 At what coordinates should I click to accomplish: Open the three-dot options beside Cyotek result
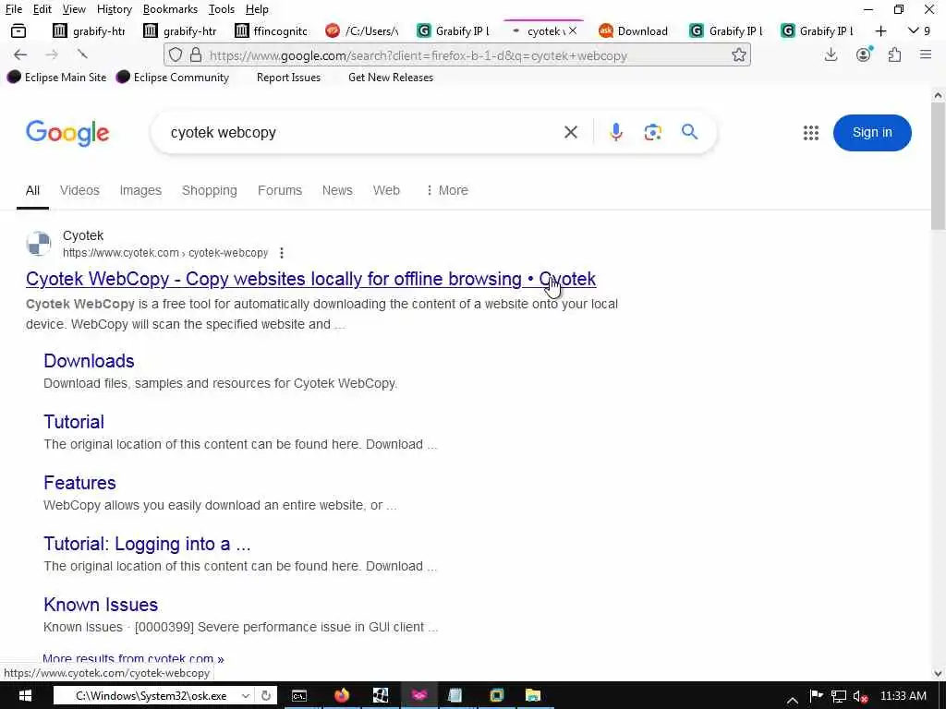pos(281,253)
